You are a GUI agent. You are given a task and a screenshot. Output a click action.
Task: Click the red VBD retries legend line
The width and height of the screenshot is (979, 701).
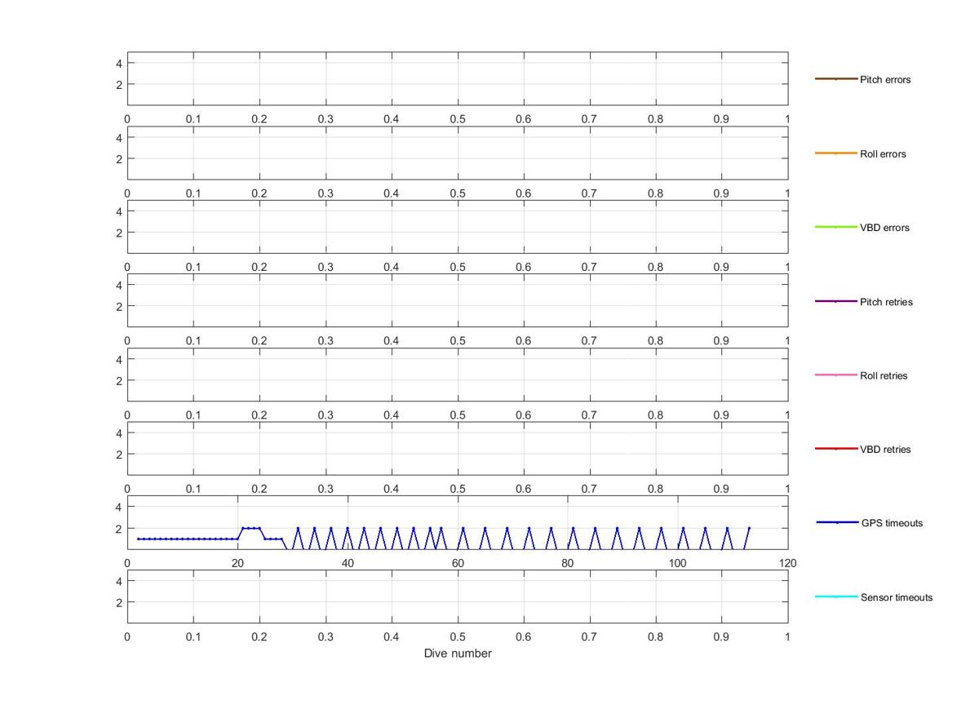[x=836, y=449]
